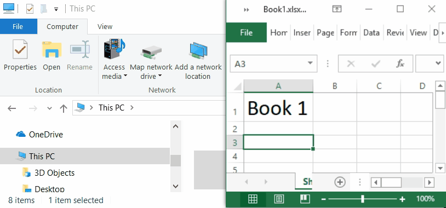
Task: Switch to Page Break Preview icon
Action: click(x=305, y=199)
